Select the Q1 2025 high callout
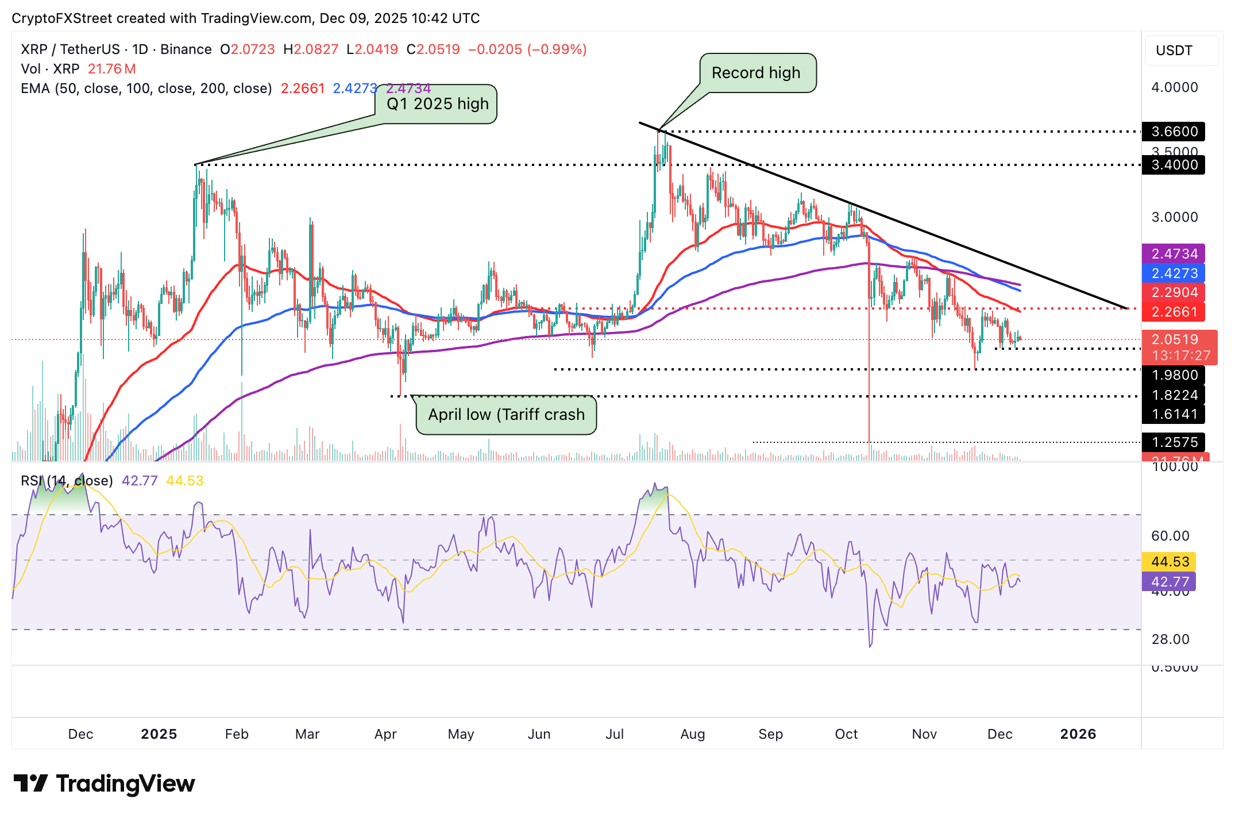This screenshot has width=1235, height=818. coord(437,104)
